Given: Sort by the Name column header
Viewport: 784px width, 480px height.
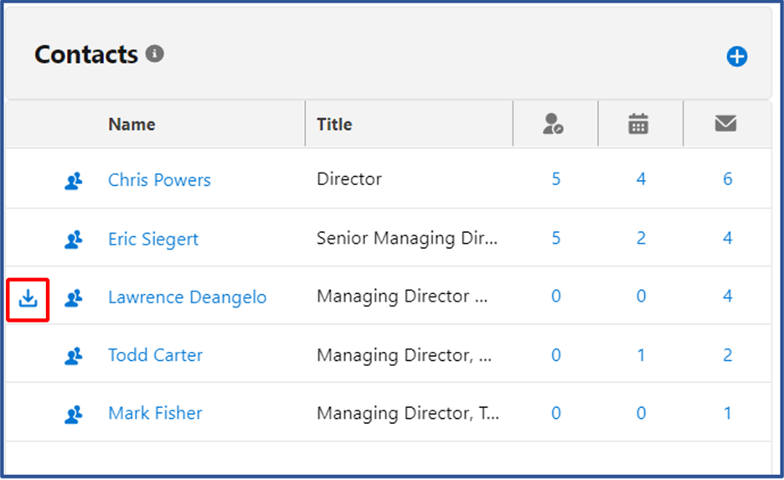Looking at the screenshot, I should [x=132, y=124].
